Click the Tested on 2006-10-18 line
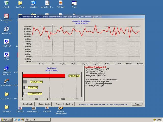 (x=97, y=69)
